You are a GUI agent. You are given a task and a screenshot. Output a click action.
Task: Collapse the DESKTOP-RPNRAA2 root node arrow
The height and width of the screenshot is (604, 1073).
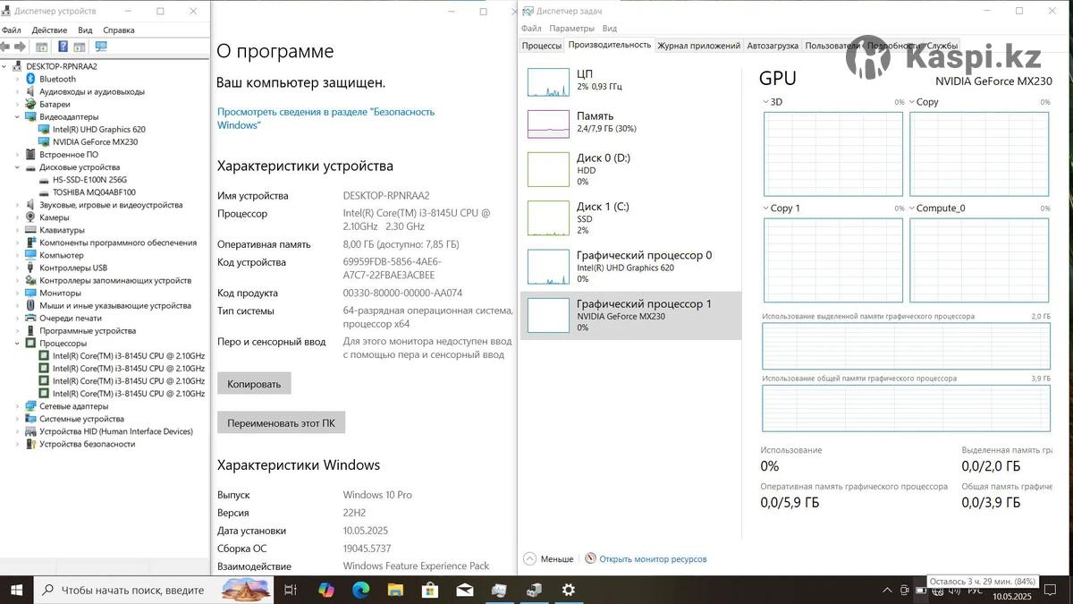click(4, 66)
